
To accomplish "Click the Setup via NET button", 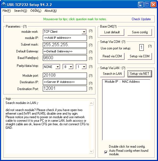I will pos(140,74).
